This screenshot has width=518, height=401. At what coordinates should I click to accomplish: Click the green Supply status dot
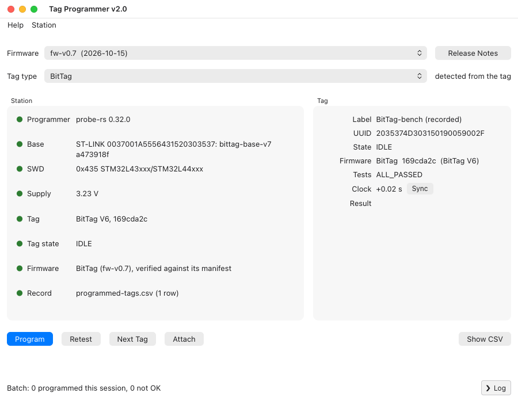pos(20,193)
